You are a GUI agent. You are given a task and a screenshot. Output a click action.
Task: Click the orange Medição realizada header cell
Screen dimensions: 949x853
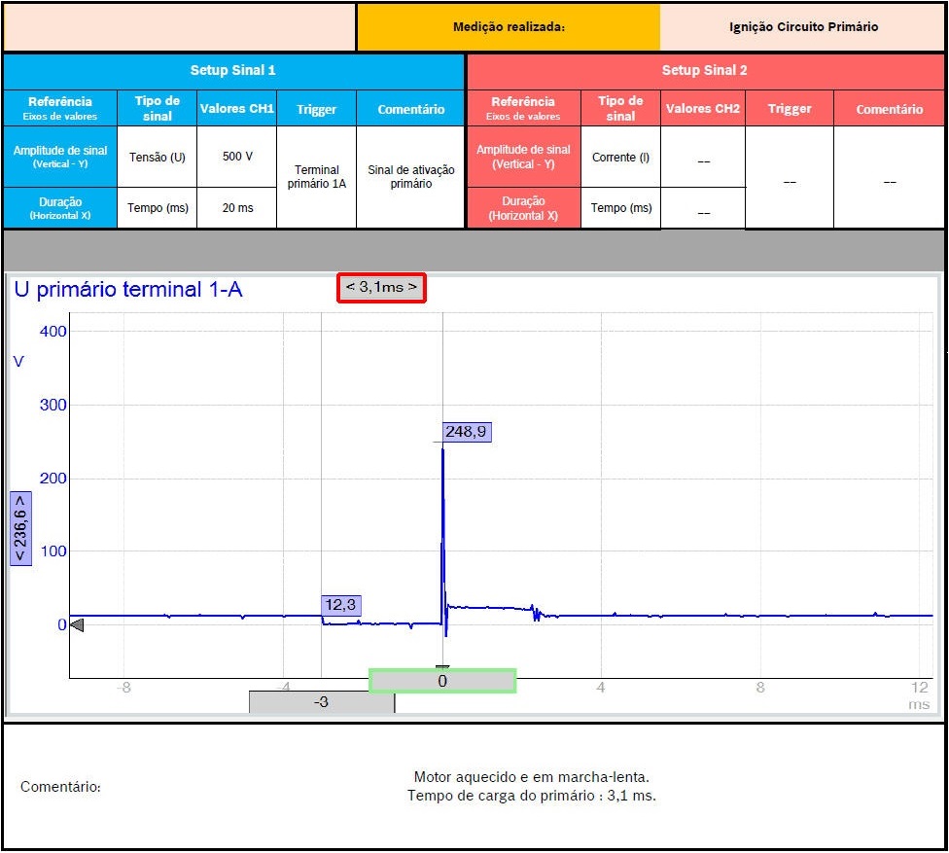tap(509, 27)
